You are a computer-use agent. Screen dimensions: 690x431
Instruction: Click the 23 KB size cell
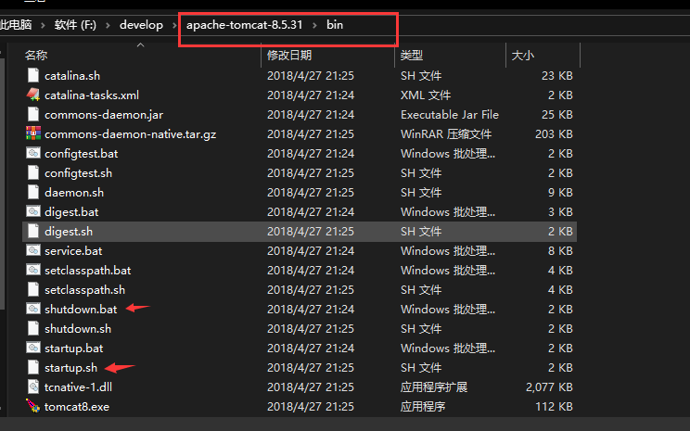click(x=556, y=76)
